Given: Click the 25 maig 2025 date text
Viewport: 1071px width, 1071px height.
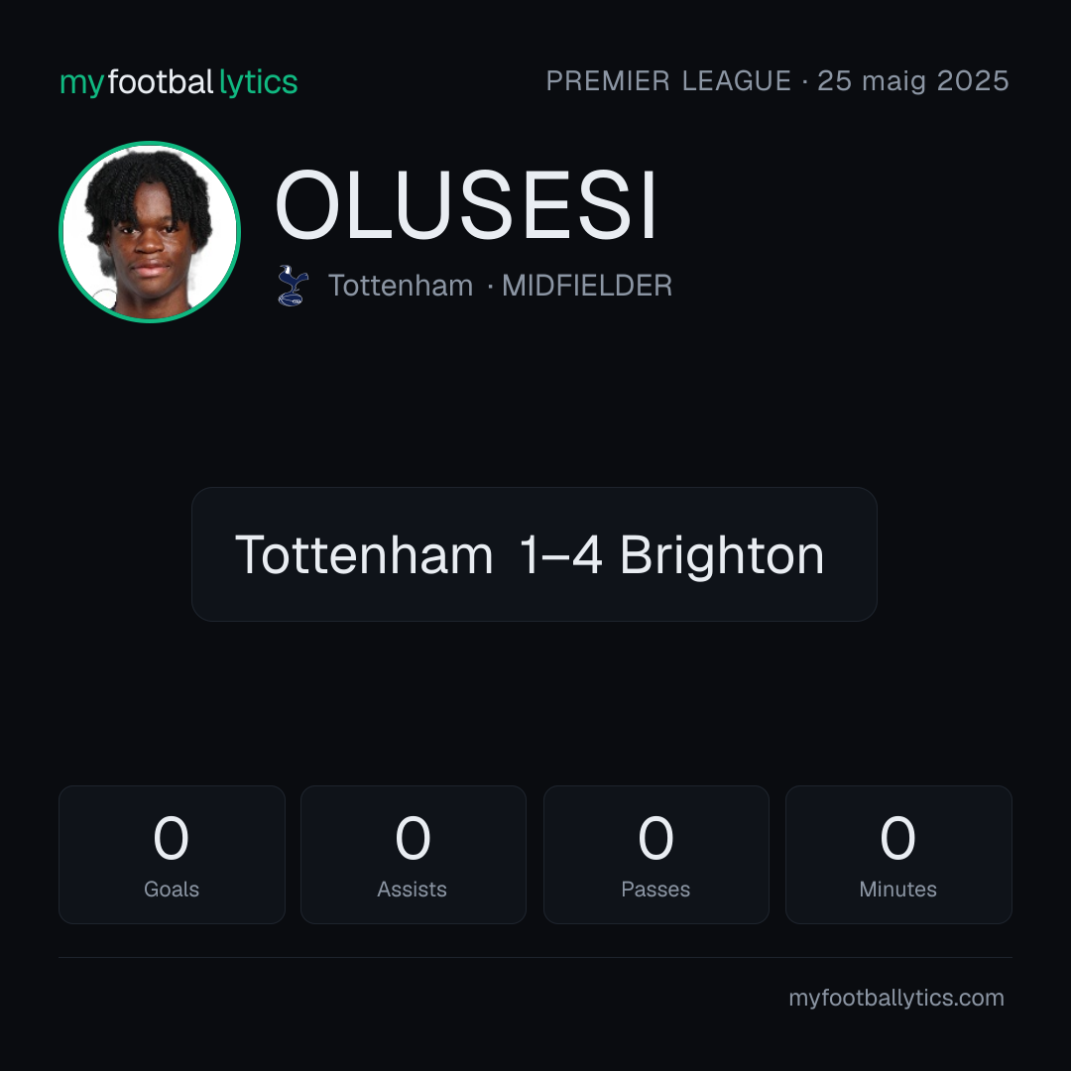Looking at the screenshot, I should pos(913,81).
